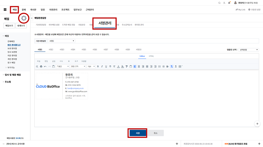Insert a table with the grid icon
The height and width of the screenshot is (147, 263).
tap(180, 66)
